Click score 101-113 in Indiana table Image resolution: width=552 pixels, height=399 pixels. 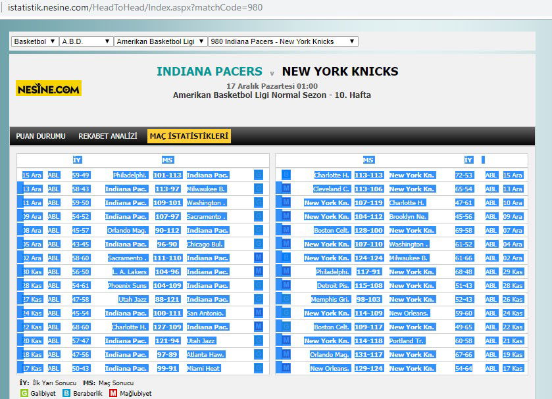click(x=167, y=175)
